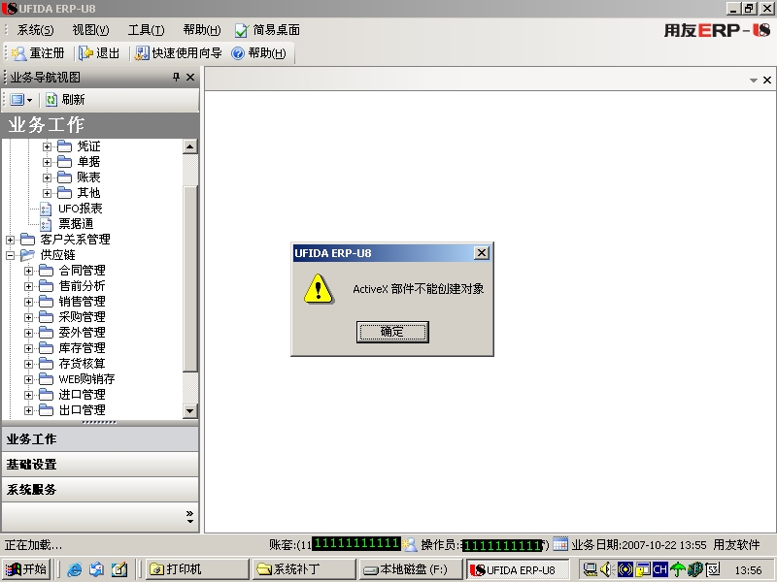Expand the 合同管理 node
Screen dimensions: 777x582
coord(28,271)
